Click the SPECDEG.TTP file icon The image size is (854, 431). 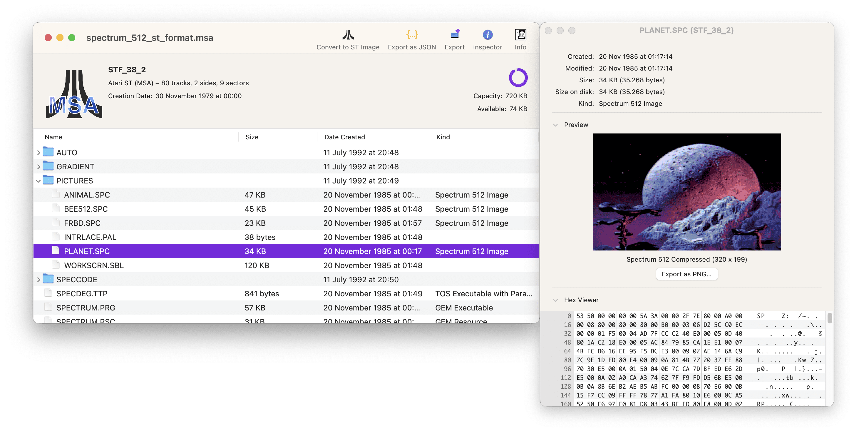48,293
